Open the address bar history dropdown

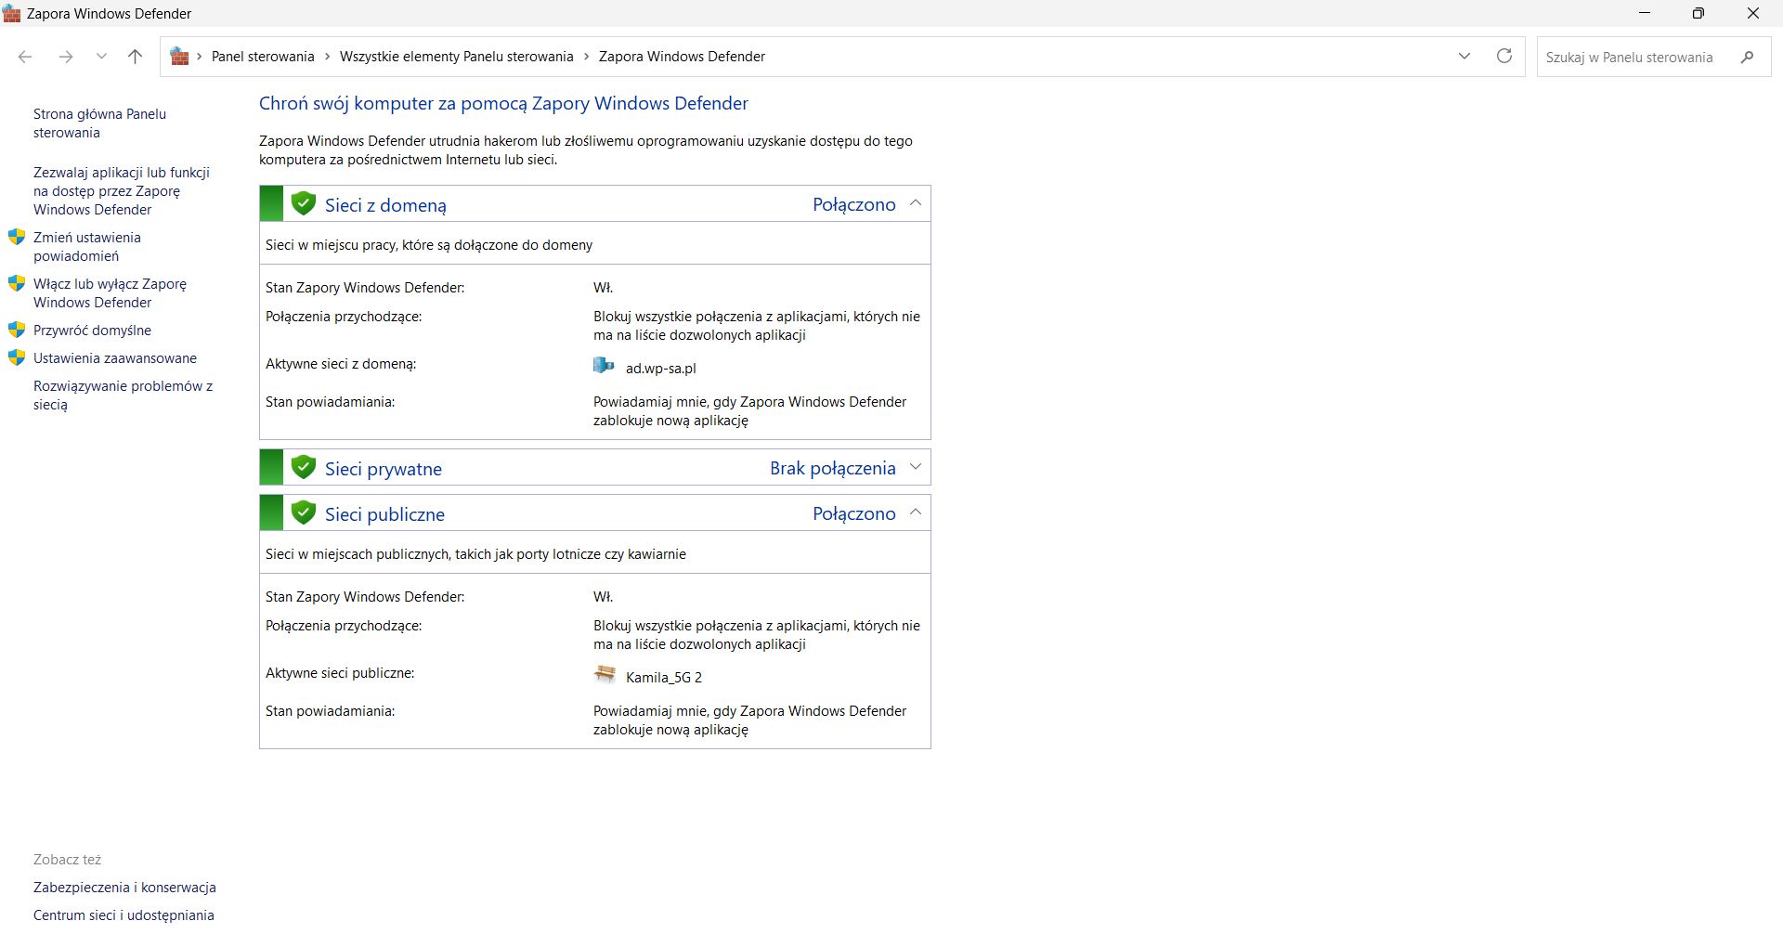(1464, 57)
